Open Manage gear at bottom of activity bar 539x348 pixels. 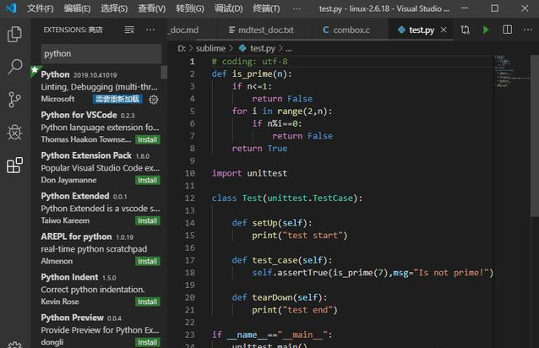(x=14, y=345)
